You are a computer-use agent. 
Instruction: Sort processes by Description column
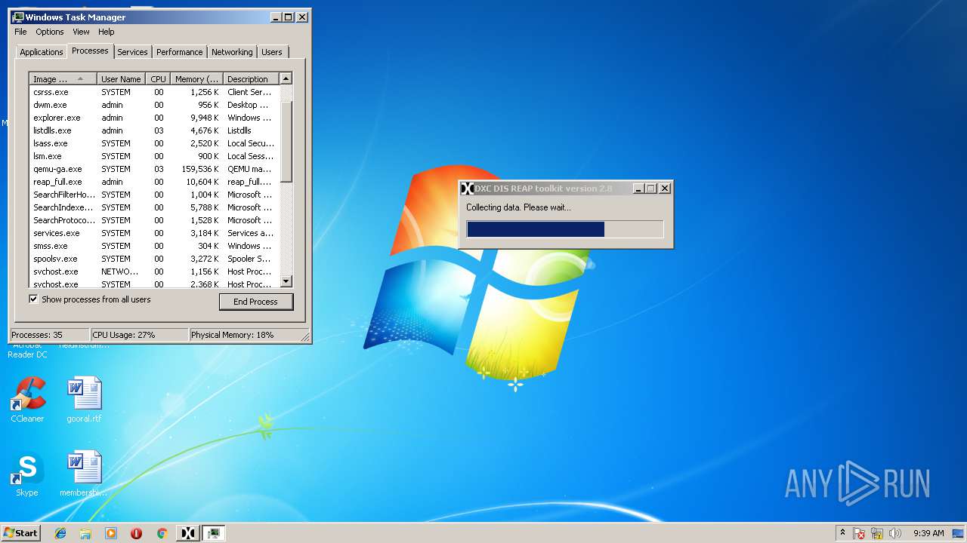251,78
